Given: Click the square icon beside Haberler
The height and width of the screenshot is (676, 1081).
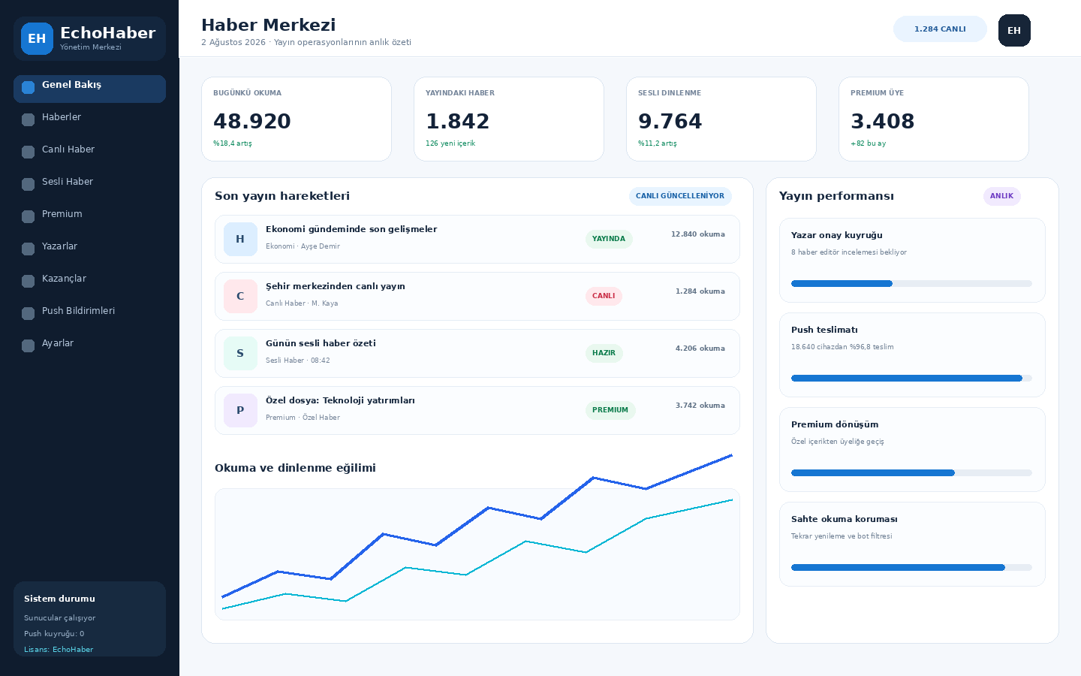Looking at the screenshot, I should (x=29, y=119).
